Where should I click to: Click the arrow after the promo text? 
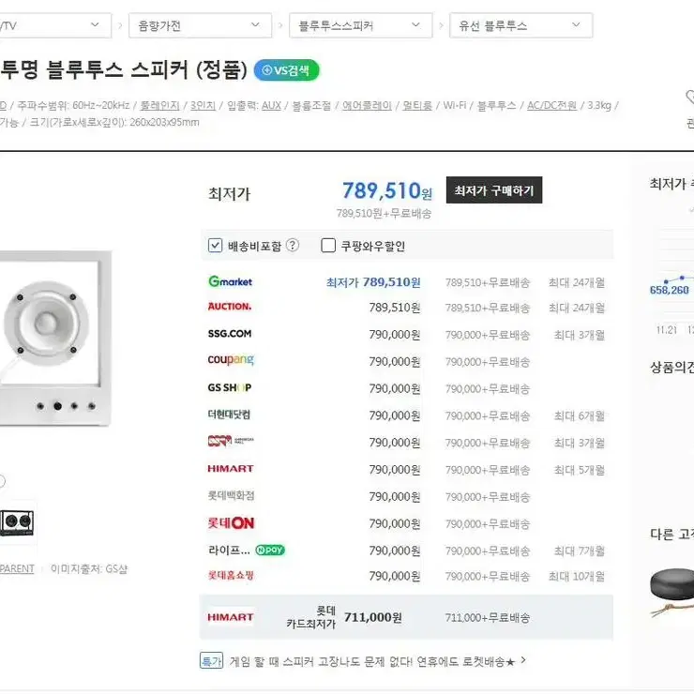tap(523, 660)
